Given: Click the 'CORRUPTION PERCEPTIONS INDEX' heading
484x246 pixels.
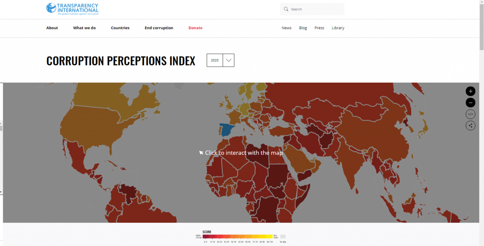Looking at the screenshot, I should 121,61.
